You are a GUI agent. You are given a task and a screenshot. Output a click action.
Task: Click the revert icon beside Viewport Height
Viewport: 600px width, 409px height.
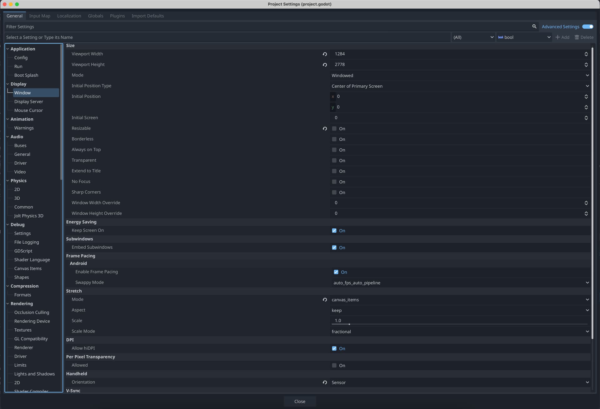click(x=325, y=65)
